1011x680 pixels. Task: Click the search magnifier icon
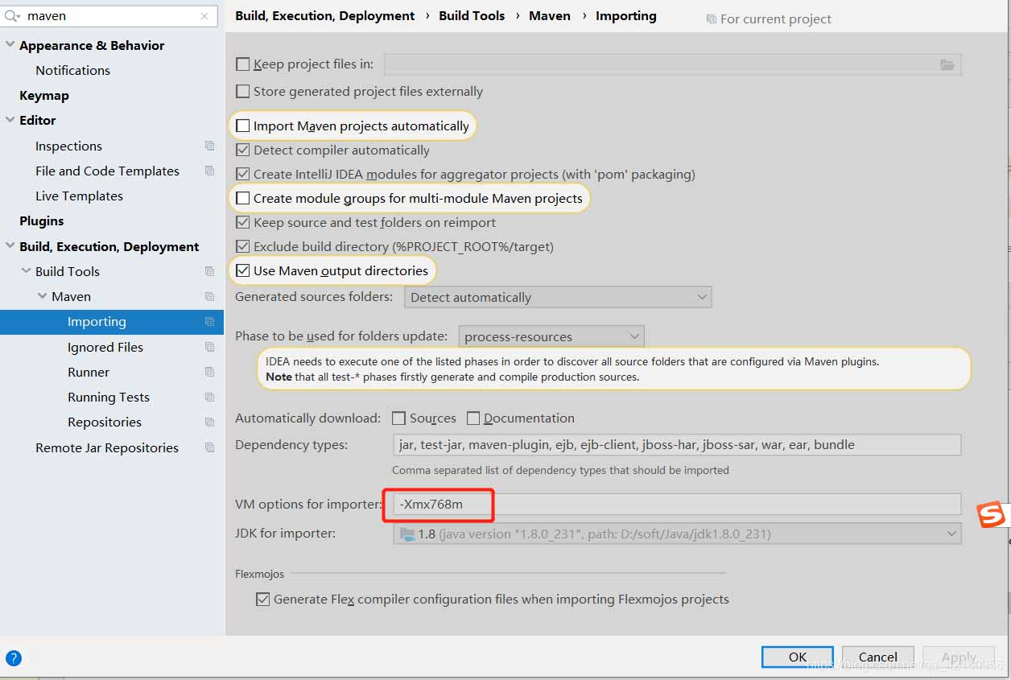pos(12,16)
